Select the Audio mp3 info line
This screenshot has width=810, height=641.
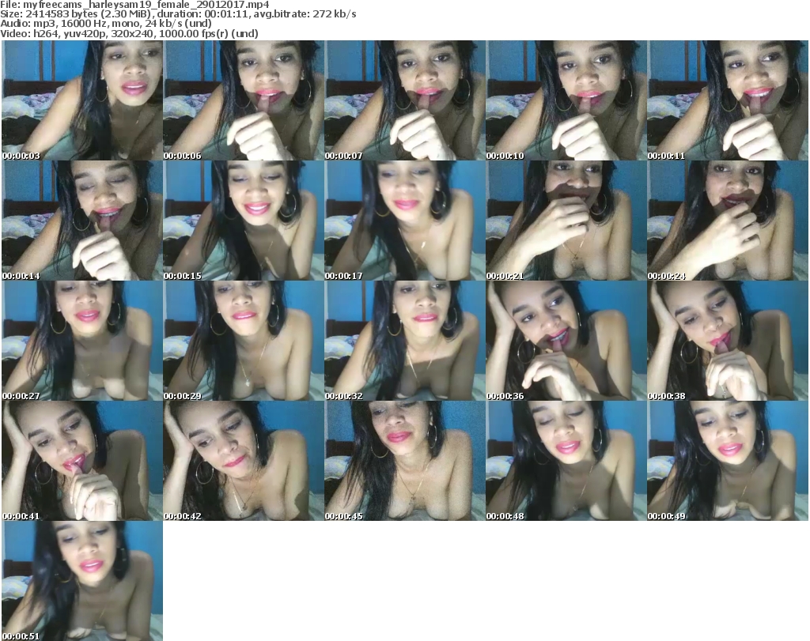[x=106, y=24]
